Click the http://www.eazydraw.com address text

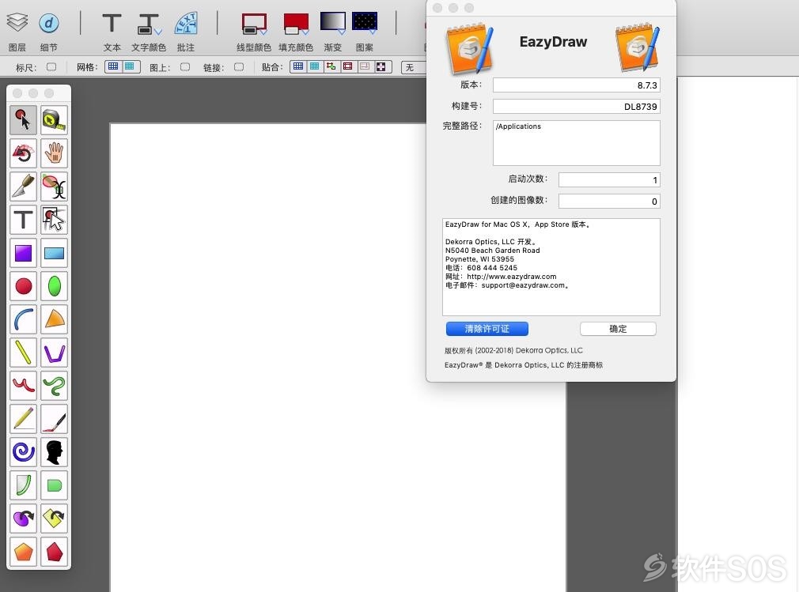[512, 277]
